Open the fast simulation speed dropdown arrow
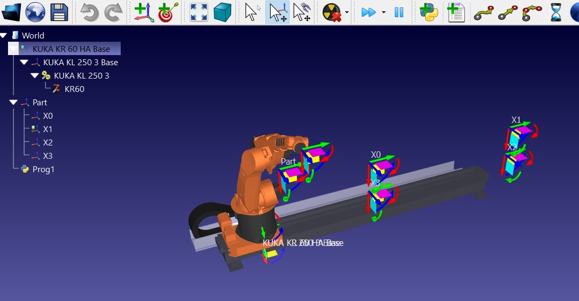Viewport: 579px width, 301px height. point(384,12)
